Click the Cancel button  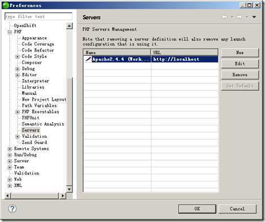(x=237, y=209)
